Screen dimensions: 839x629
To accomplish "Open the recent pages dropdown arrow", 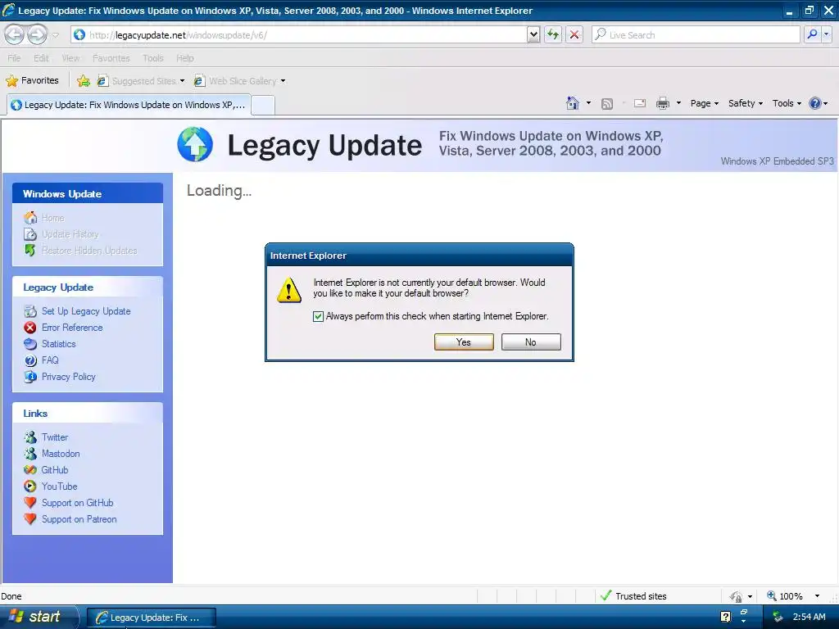I will coord(55,35).
